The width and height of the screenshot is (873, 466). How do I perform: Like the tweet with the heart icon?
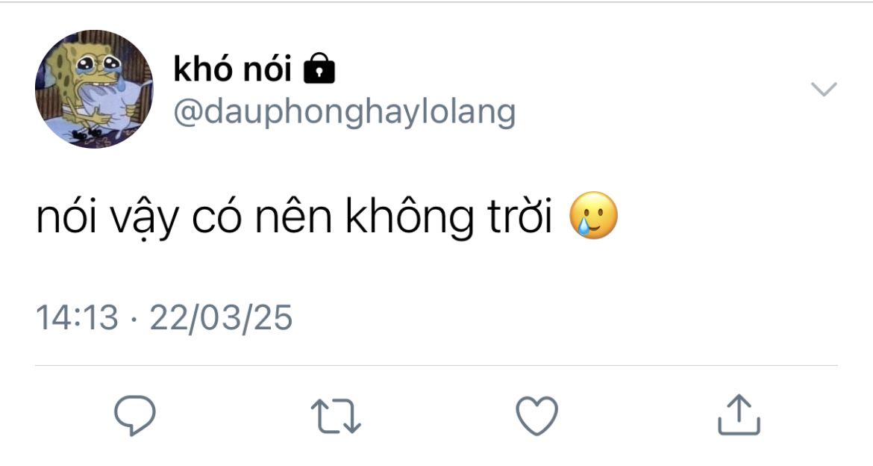536,416
